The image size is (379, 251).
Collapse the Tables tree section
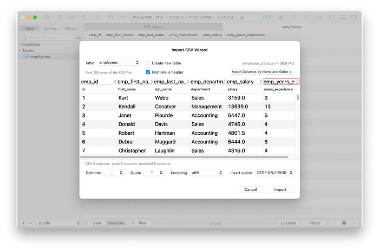19,50
